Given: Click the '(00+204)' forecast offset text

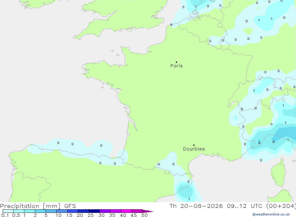Looking at the screenshot, I should [x=281, y=206].
